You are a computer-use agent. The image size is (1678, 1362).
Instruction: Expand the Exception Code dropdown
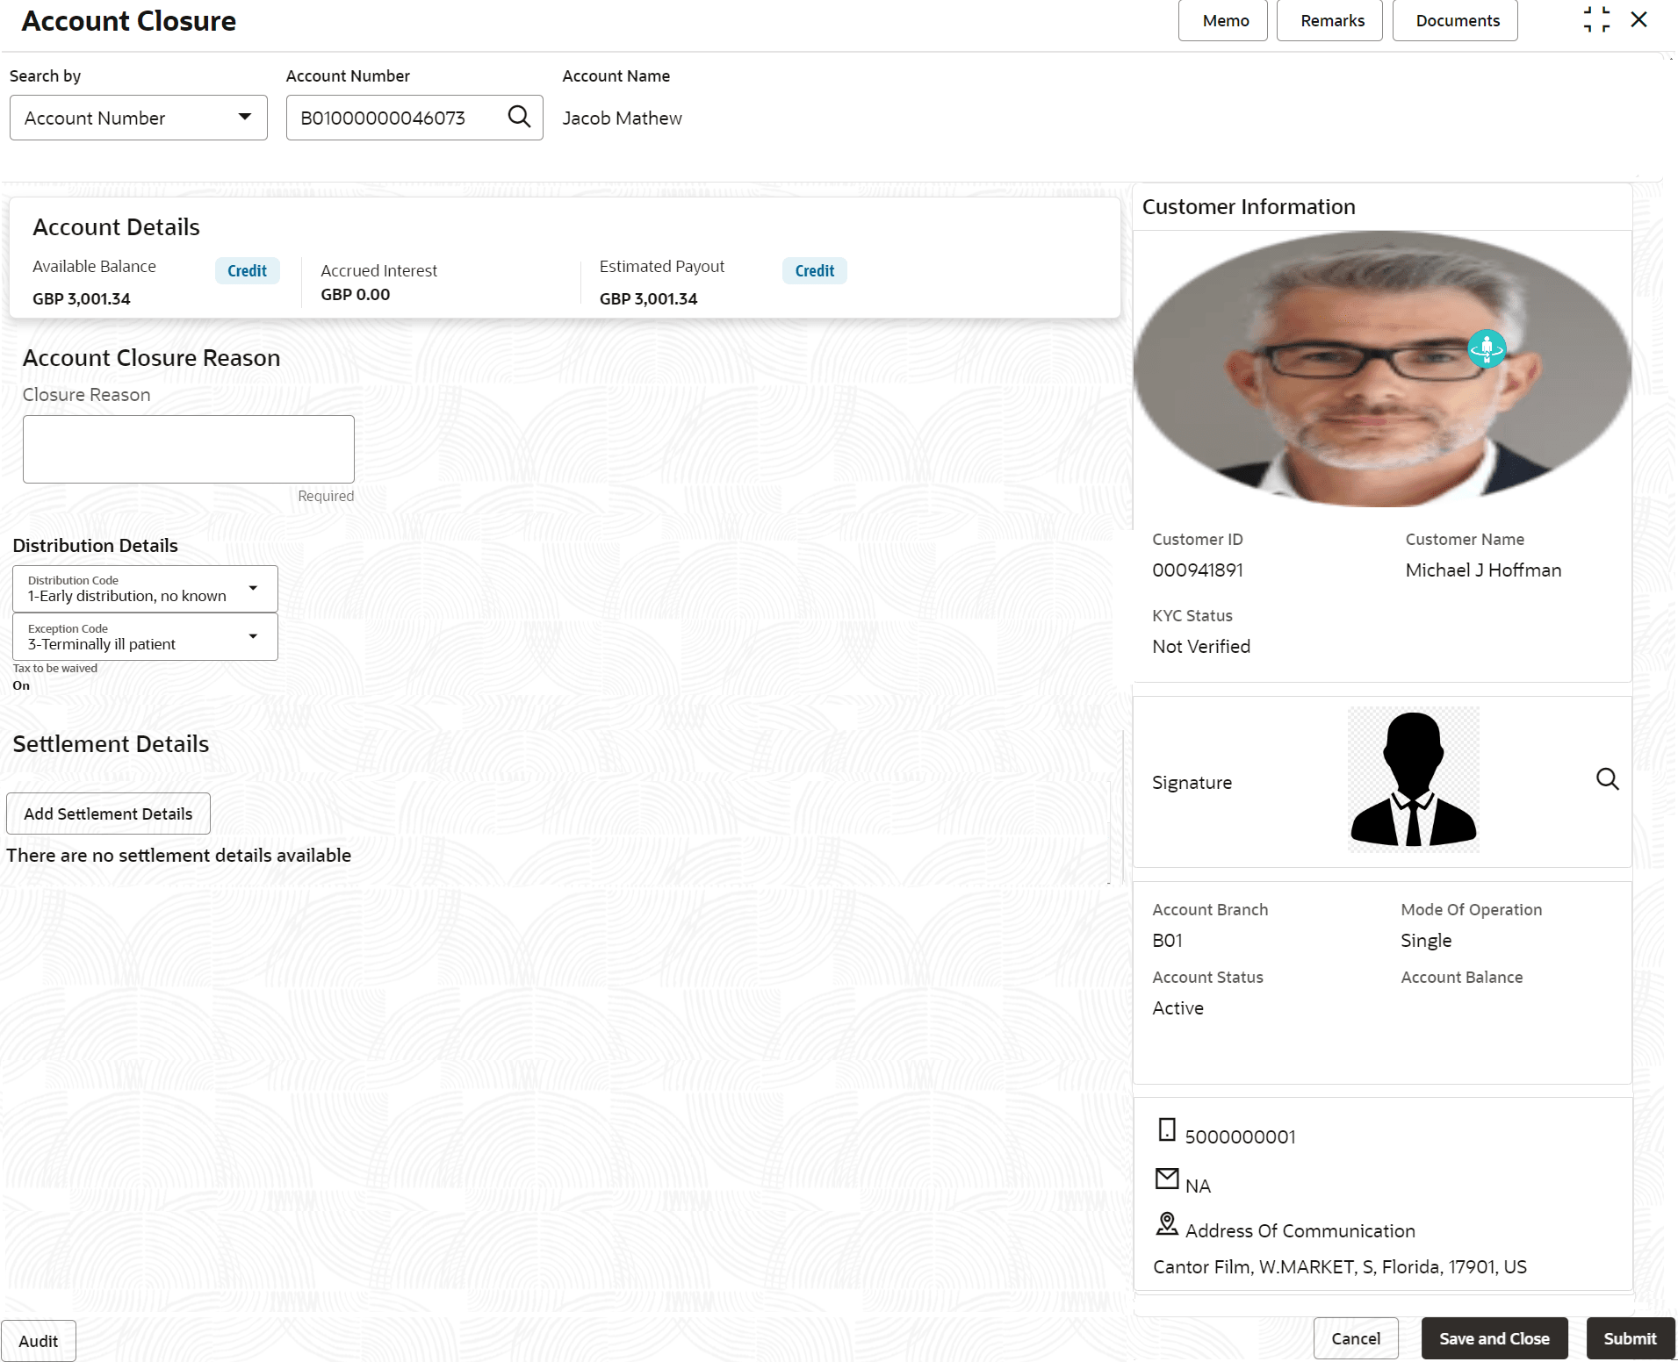[x=145, y=637]
